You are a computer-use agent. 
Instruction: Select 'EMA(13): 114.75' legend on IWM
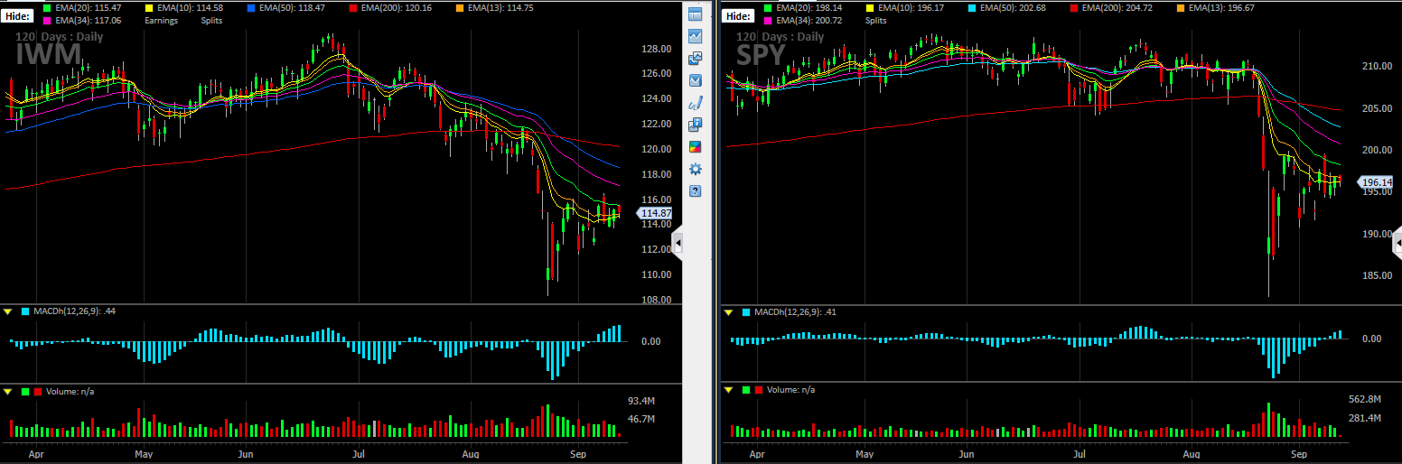coord(502,8)
